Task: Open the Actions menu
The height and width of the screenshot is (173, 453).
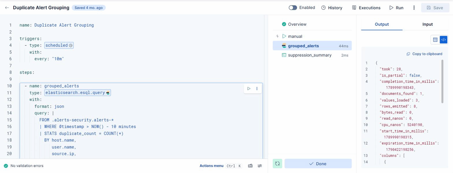Action: point(211,166)
